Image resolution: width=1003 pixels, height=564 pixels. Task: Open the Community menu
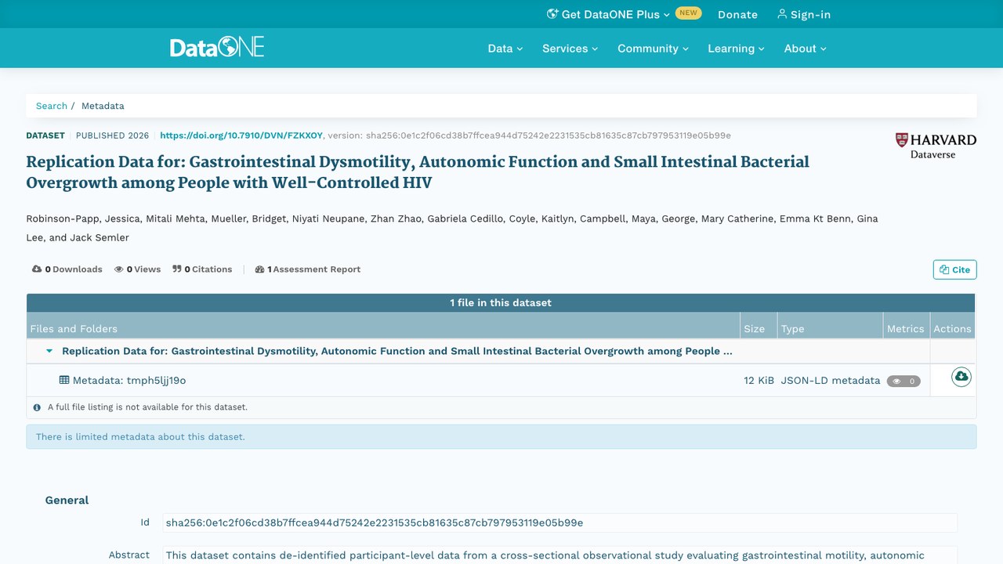(653, 49)
